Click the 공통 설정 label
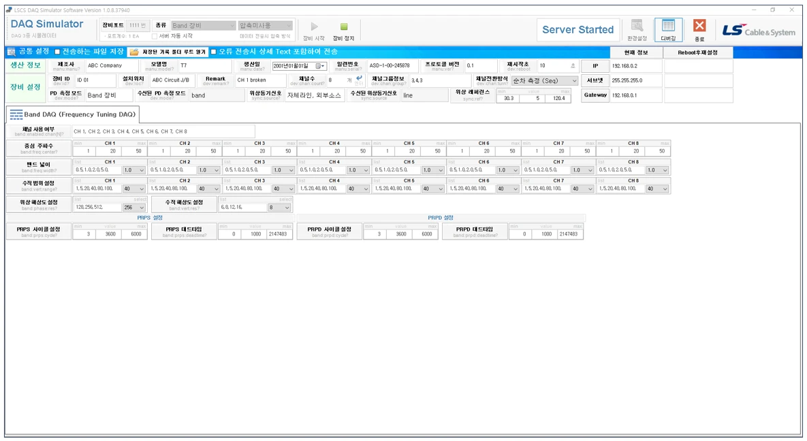Viewport: 807px width, 441px height. click(x=34, y=52)
